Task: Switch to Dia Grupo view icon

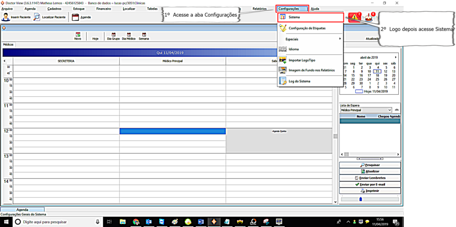Action: tap(113, 35)
